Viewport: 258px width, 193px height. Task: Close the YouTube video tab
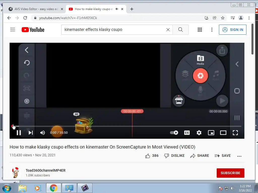[122, 9]
